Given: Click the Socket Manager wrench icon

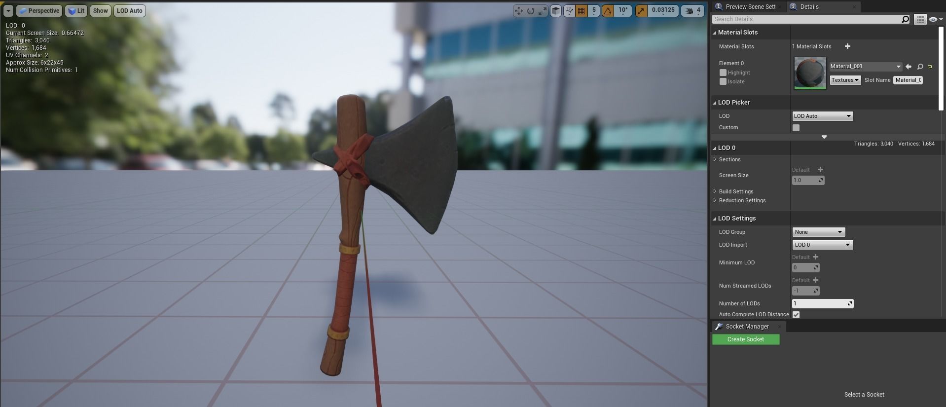Looking at the screenshot, I should tap(719, 327).
